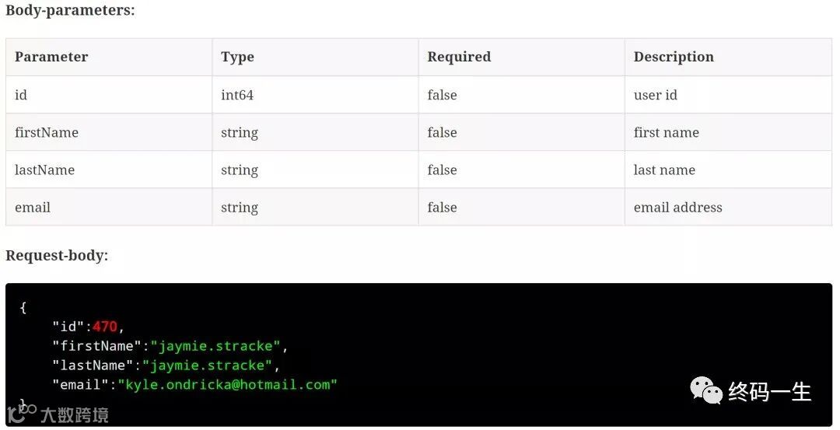Click the Request-body heading
This screenshot has width=840, height=430.
tap(57, 255)
